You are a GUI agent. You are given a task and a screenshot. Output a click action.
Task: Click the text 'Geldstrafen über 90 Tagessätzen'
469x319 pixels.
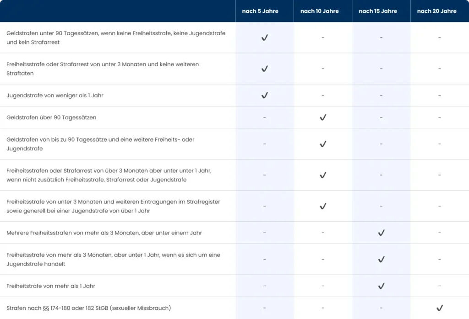[51, 117]
